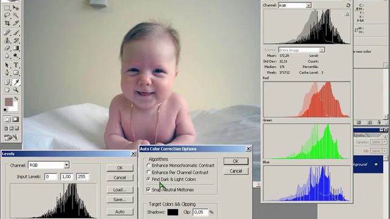The width and height of the screenshot is (390, 219).
Task: Close the Auto Color Correction Options dialog
Action: click(248, 148)
